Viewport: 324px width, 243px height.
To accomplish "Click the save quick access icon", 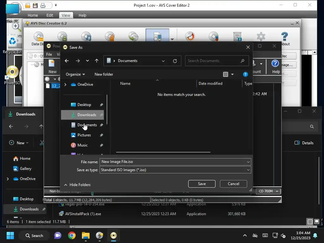I will tap(35, 5).
